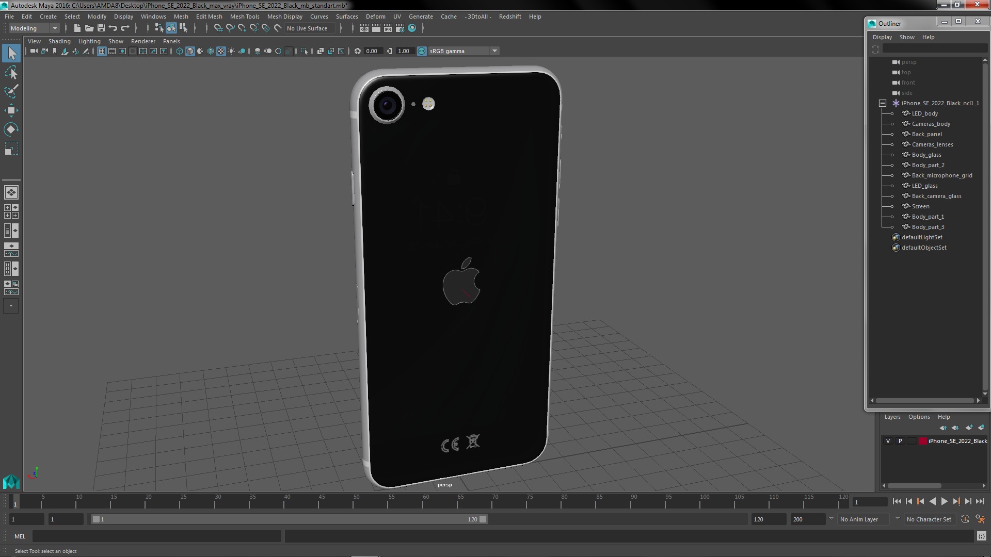Select Screen object in the Outliner
Screen dimensions: 991x557
tap(920, 206)
